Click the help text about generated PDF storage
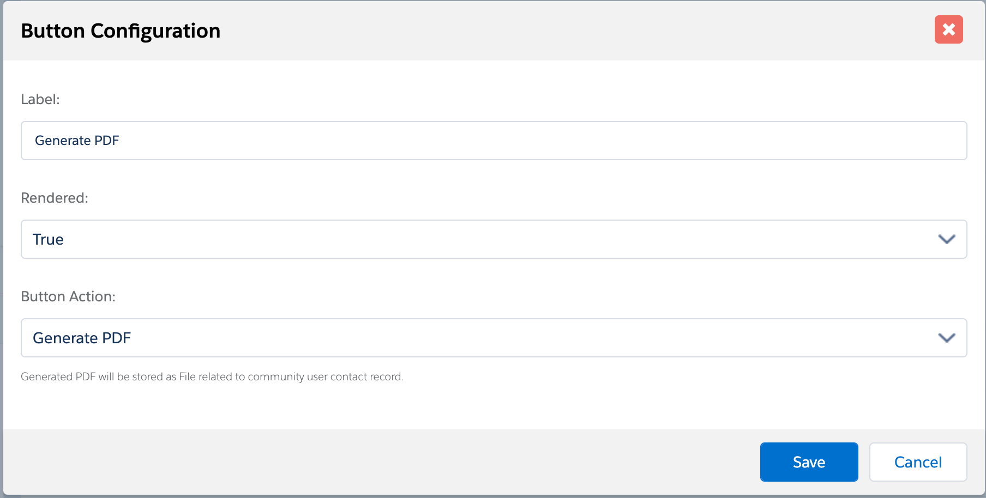The width and height of the screenshot is (986, 498). tap(212, 376)
